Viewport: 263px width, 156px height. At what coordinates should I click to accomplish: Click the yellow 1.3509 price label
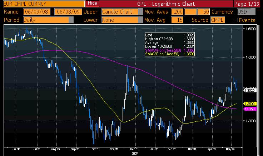249,104
